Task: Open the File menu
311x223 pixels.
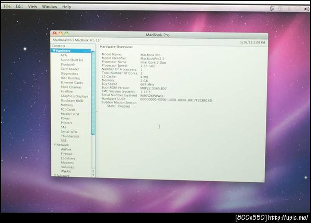Action: [7, 6]
